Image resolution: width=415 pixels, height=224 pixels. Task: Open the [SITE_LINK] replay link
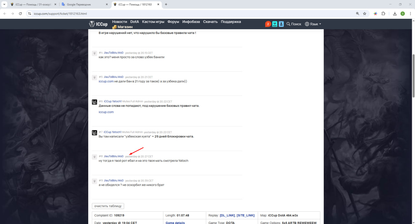pyautogui.click(x=245, y=215)
